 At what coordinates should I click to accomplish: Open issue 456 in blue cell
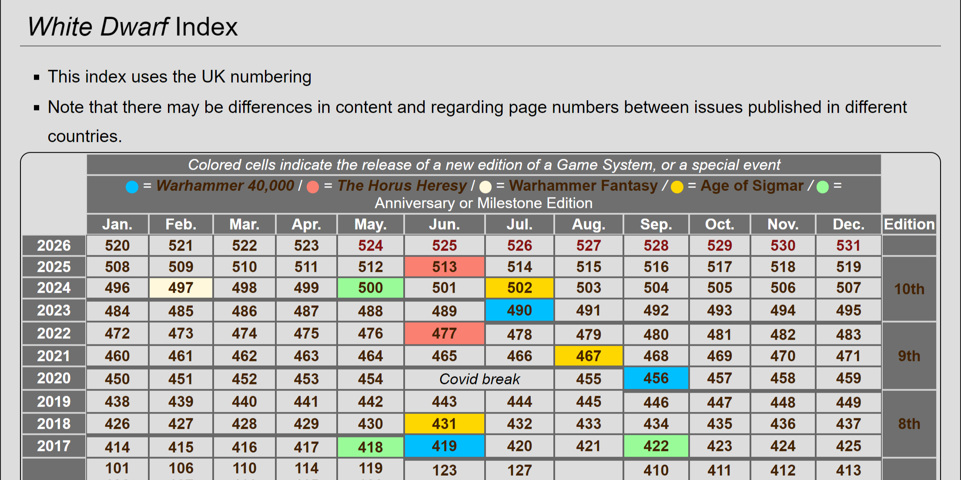(x=656, y=378)
